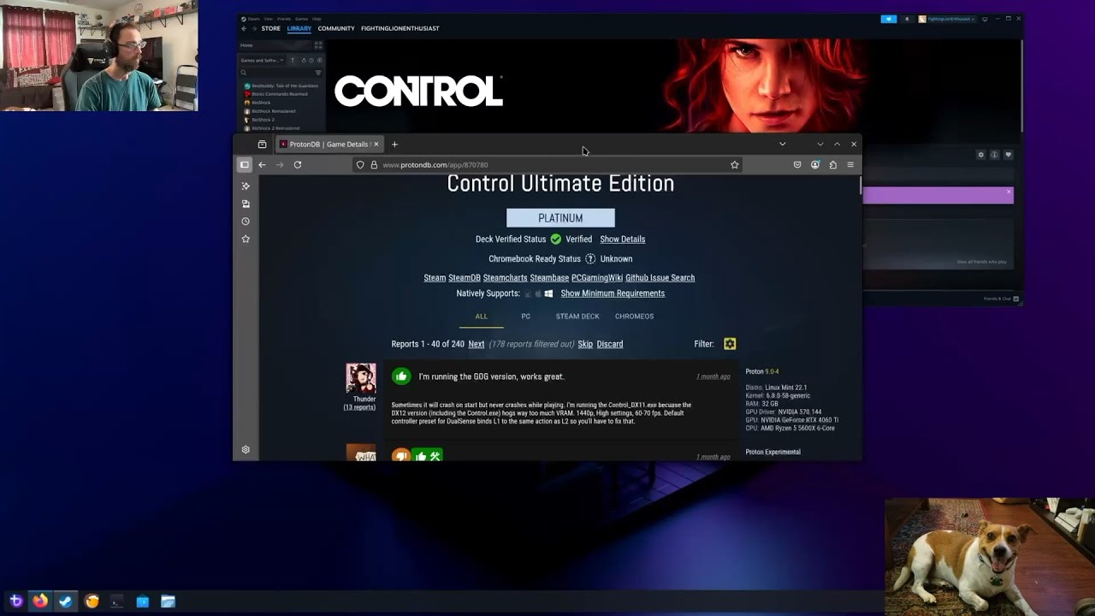
Task: Open the LIBRARY menu in Steam
Action: point(299,28)
